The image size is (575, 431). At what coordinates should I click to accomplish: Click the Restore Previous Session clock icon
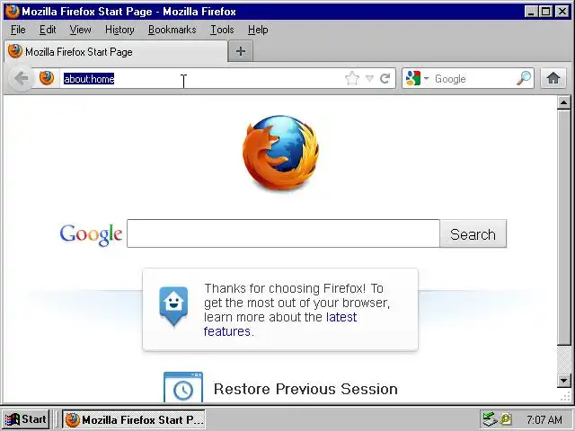(x=183, y=388)
